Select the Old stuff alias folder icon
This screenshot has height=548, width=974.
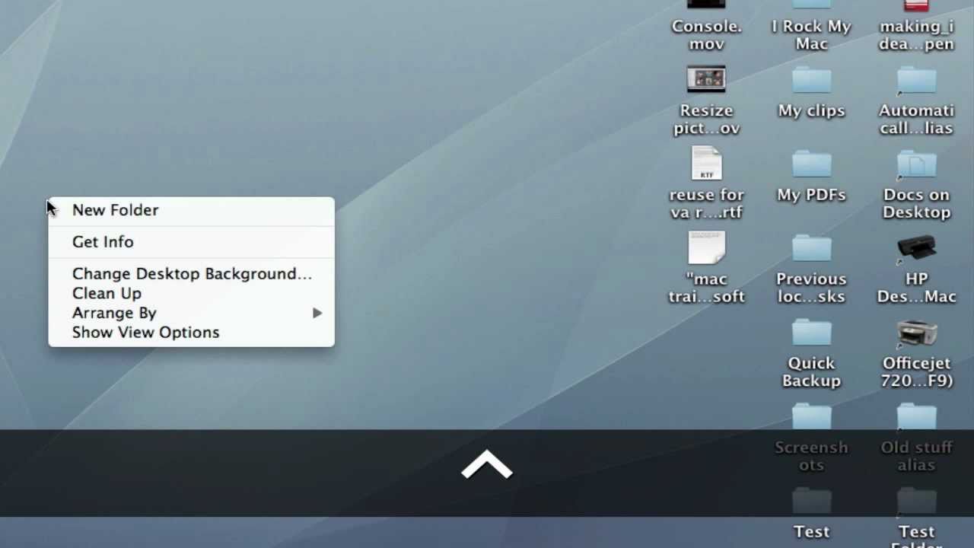(x=916, y=418)
